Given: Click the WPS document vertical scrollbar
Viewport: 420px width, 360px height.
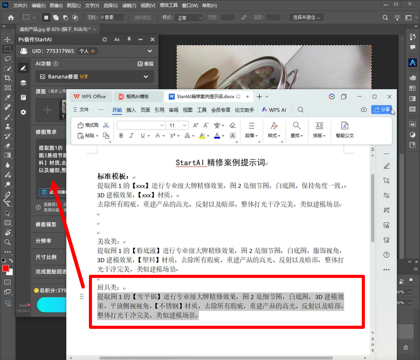Looking at the screenshot, I should coord(373,208).
